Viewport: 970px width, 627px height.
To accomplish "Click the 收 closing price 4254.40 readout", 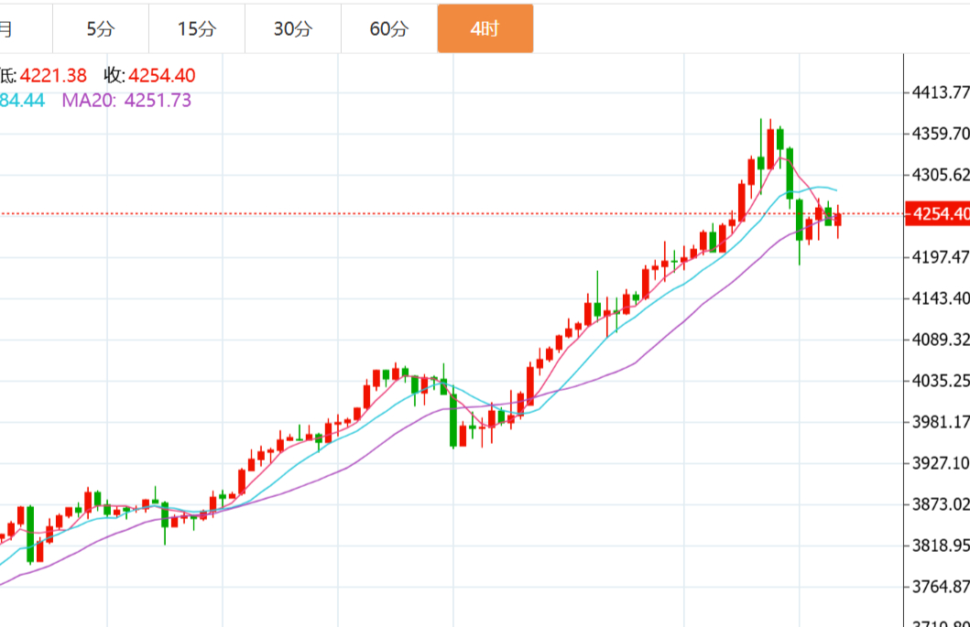I will (x=162, y=76).
